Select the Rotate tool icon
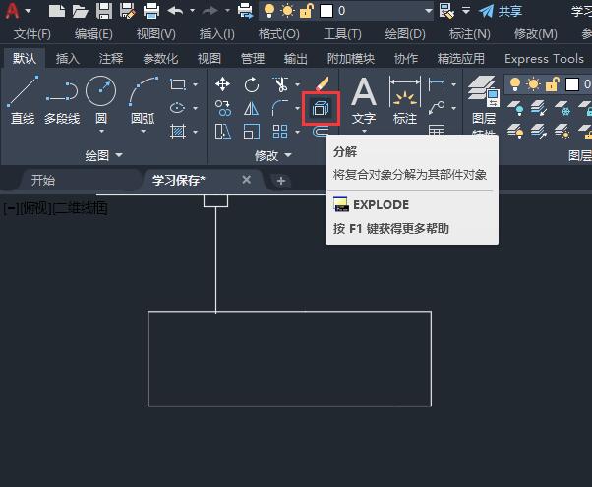The image size is (592, 487). pyautogui.click(x=252, y=84)
